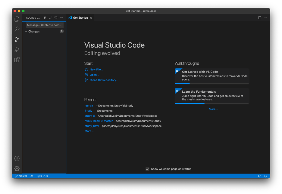Screen dimensions: 282x194
Task: Click the Open folder icon under Start
Action: (86, 75)
